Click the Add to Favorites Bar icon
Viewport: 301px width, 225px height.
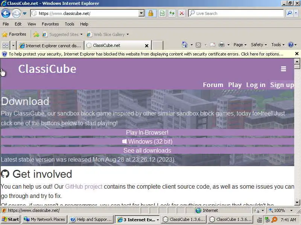tap(36, 34)
